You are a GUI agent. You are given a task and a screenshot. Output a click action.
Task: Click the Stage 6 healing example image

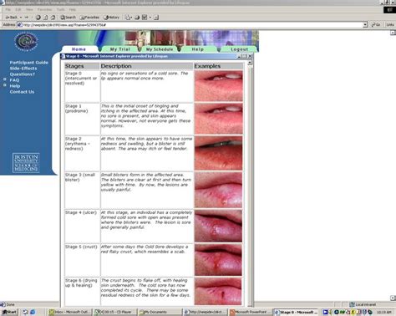218,291
